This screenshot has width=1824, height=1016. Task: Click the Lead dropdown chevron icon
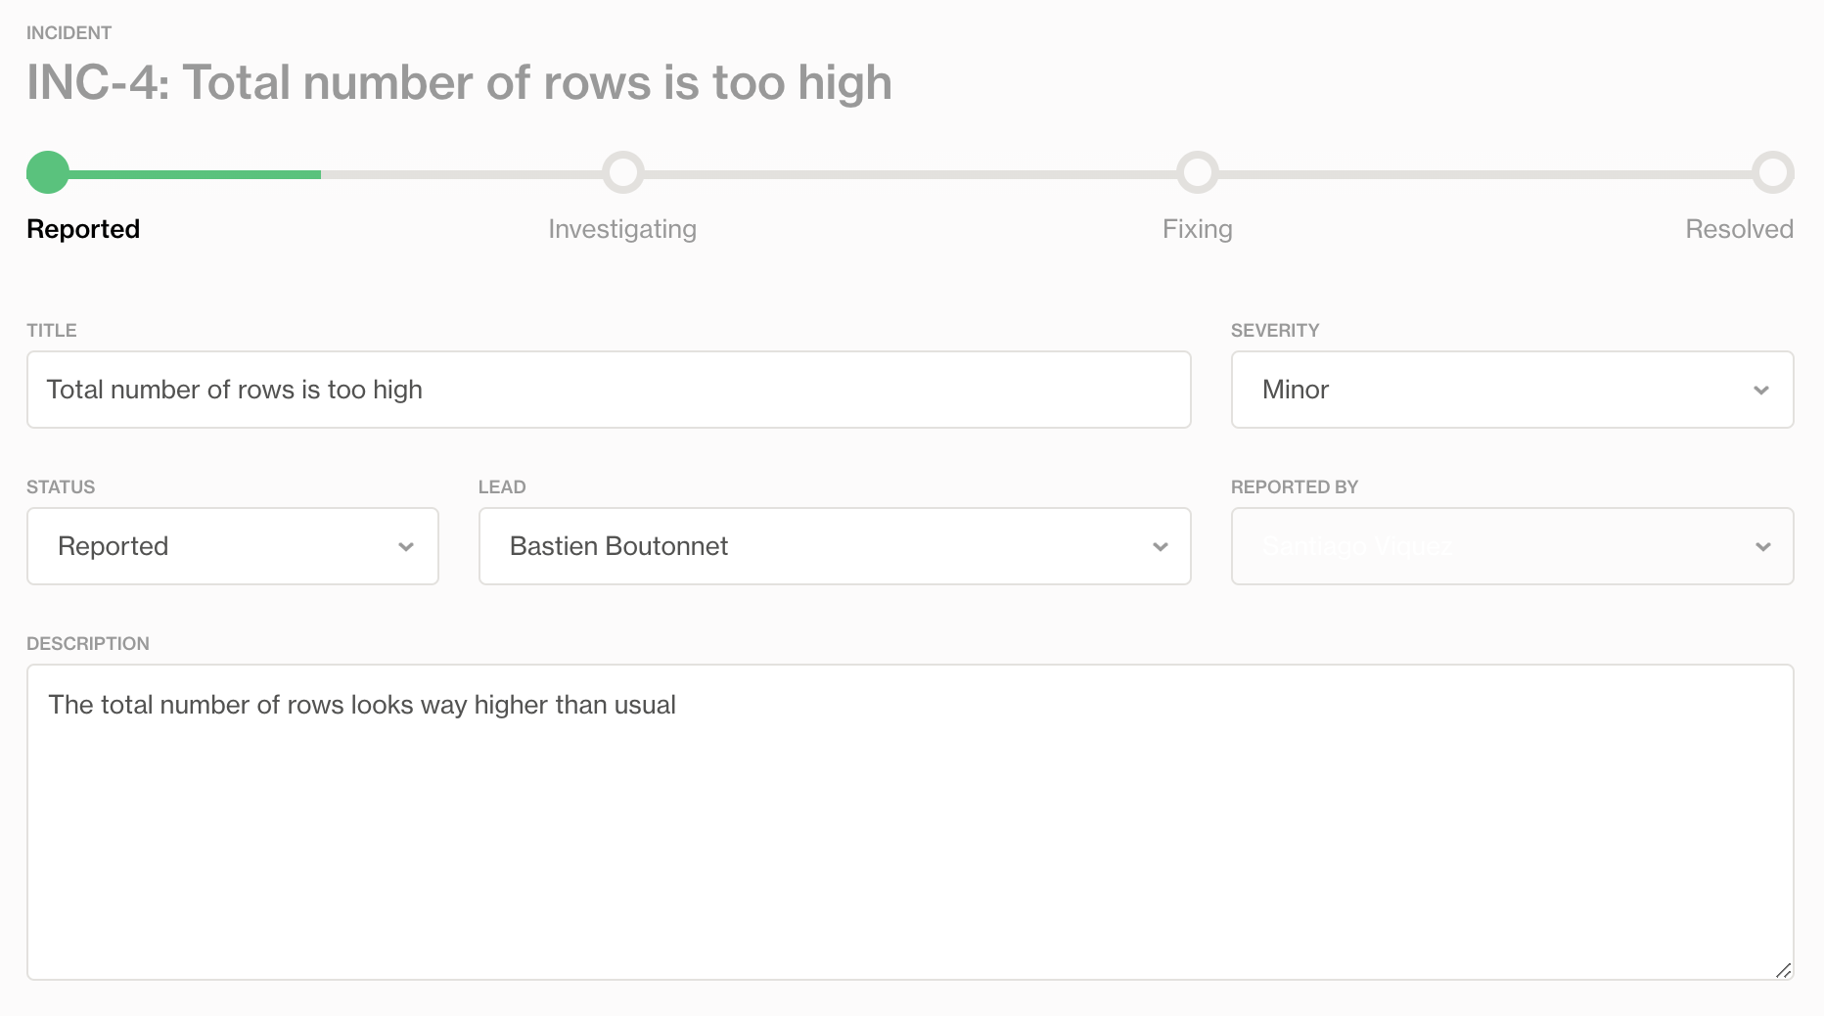1161,547
